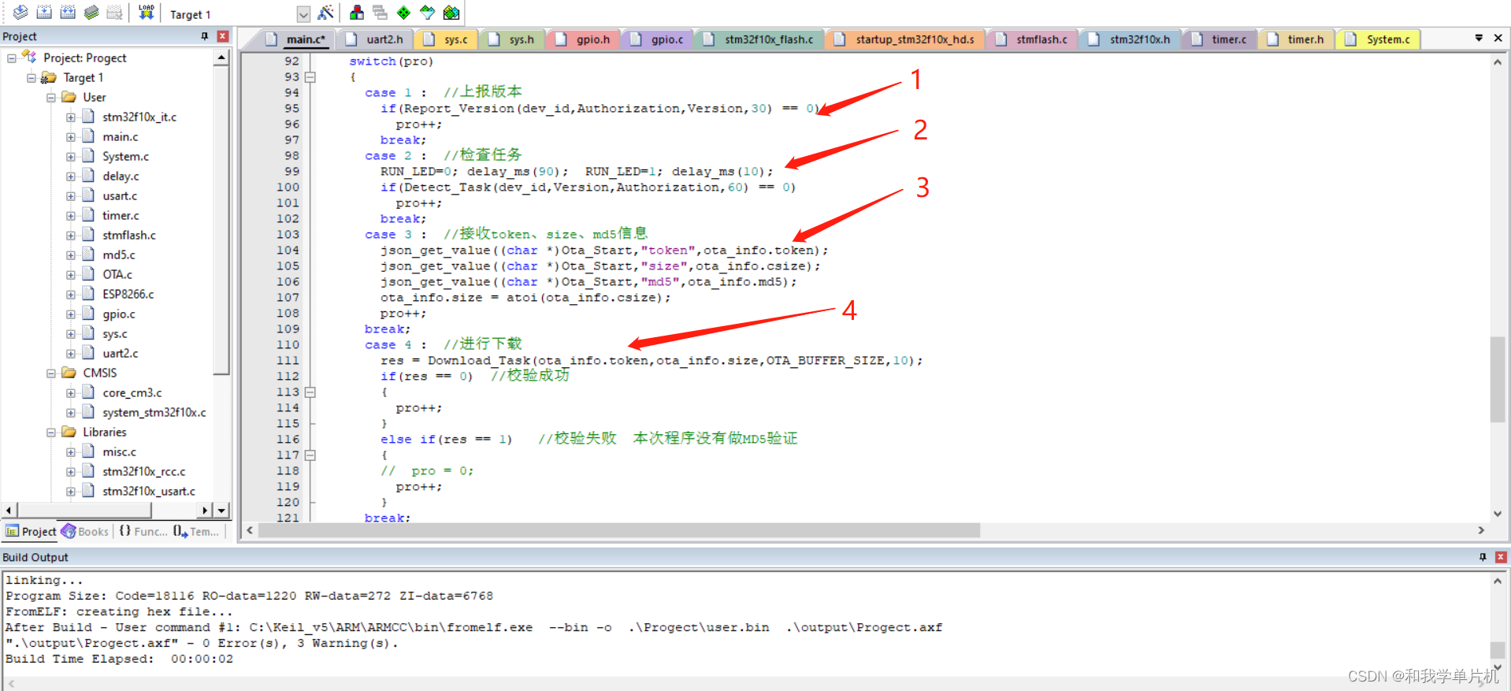This screenshot has height=691, width=1511.
Task: Click the Translate current file toolbar icon
Action: [x=20, y=13]
